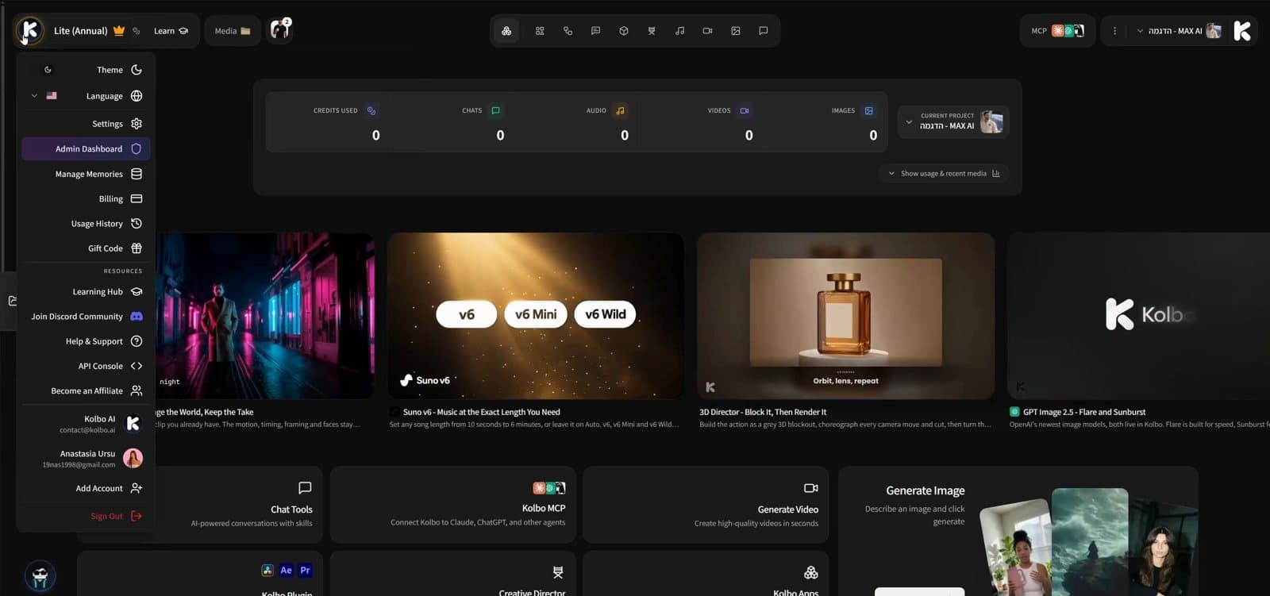Click the Chats stat icon
Image resolution: width=1270 pixels, height=596 pixels.
495,111
